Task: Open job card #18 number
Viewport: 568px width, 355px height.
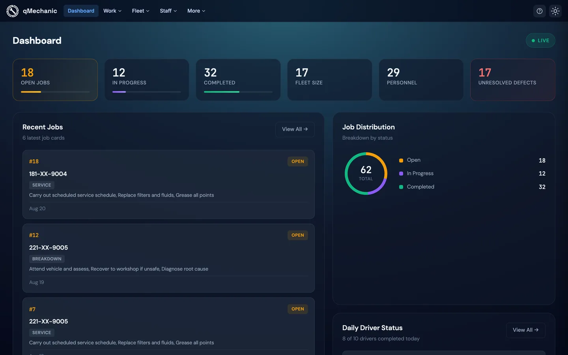Action: click(34, 161)
